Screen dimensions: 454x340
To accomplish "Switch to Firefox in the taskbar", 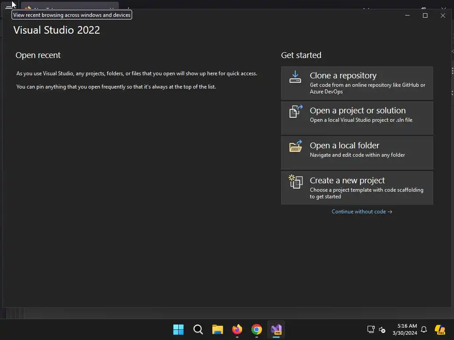I will tap(237, 329).
